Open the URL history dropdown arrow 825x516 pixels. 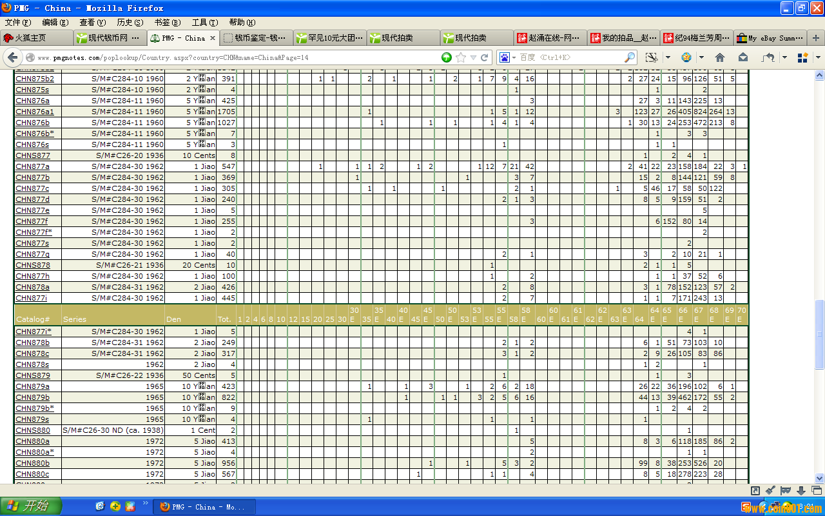[472, 57]
